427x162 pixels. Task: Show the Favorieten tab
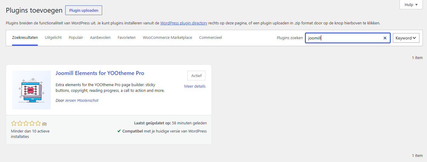coord(127,38)
